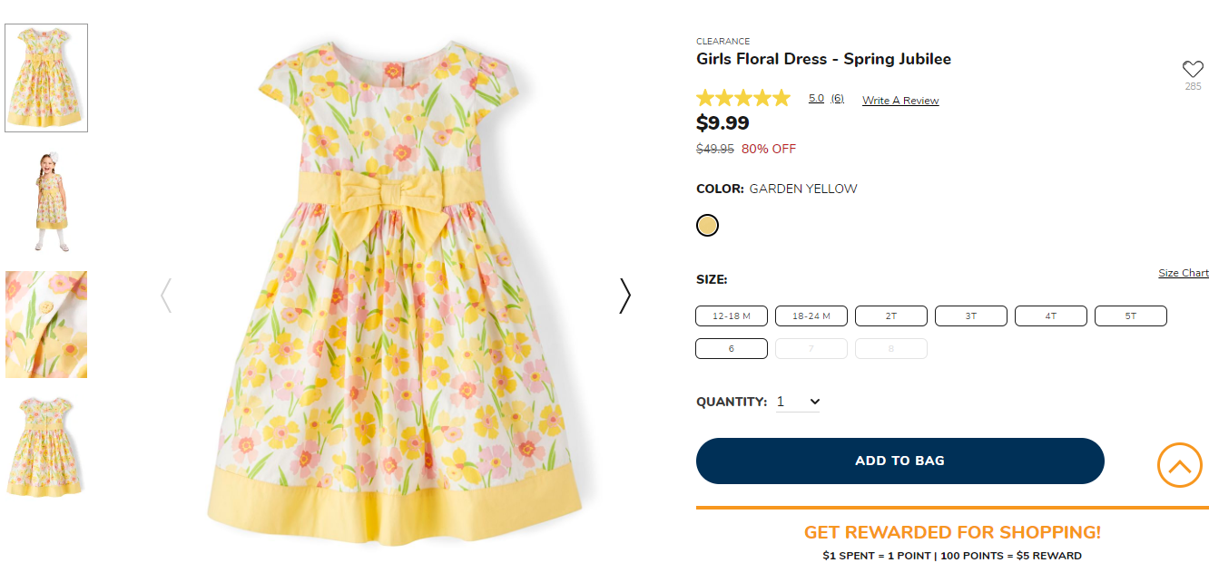
Task: Open the Quantity dropdown
Action: [x=798, y=402]
